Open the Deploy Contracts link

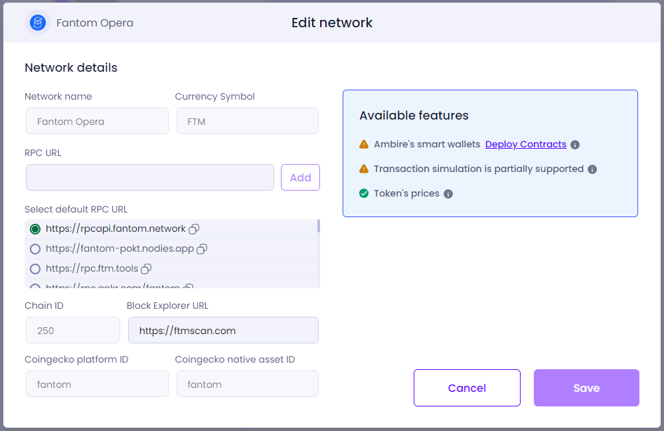point(525,144)
